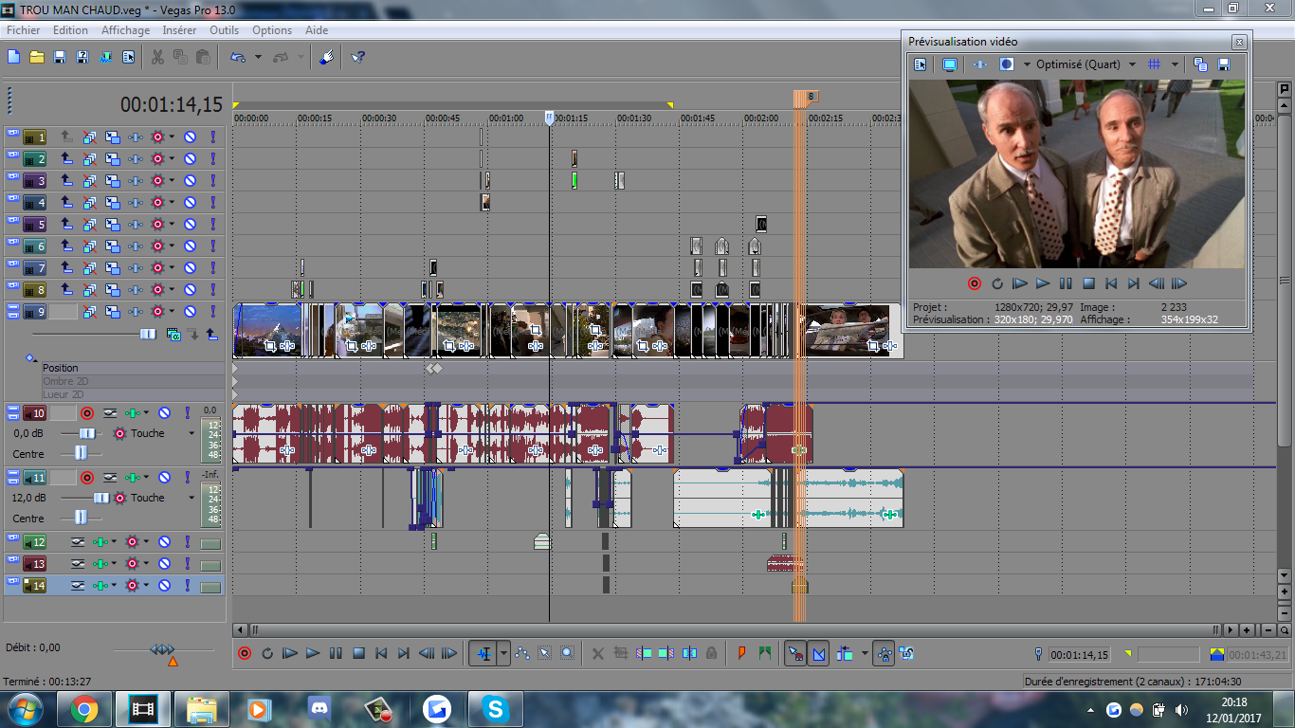This screenshot has width=1295, height=728.
Task: Solo video track 5
Action: (212, 225)
